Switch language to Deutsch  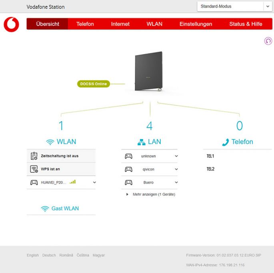tap(49, 255)
